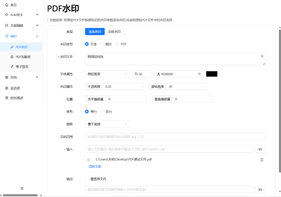Click the 输入 file path field
The height and width of the screenshot is (197, 281).
[169, 149]
